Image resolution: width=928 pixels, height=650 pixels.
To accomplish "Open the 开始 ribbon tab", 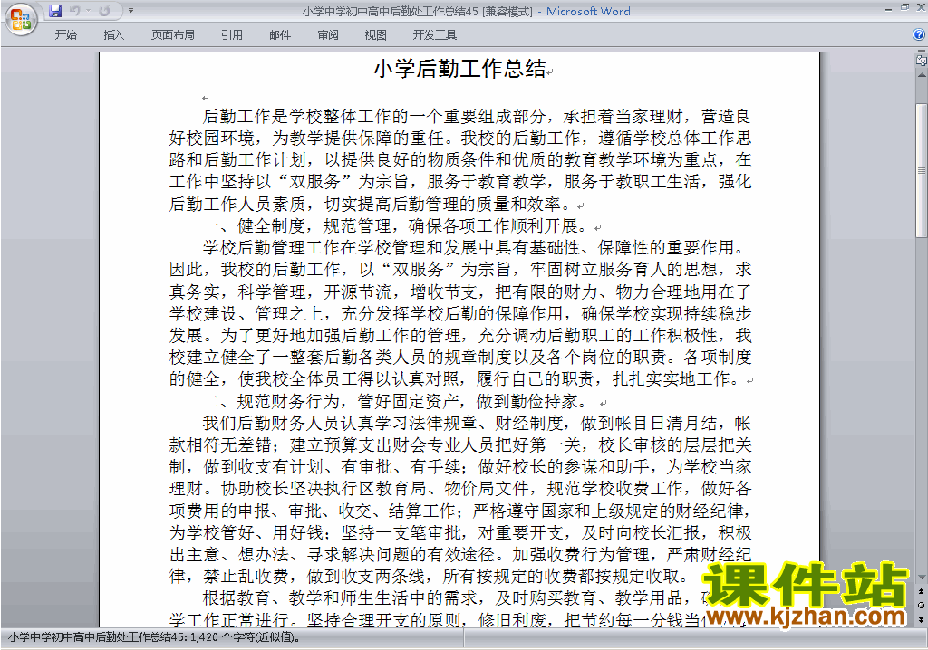I will click(65, 35).
